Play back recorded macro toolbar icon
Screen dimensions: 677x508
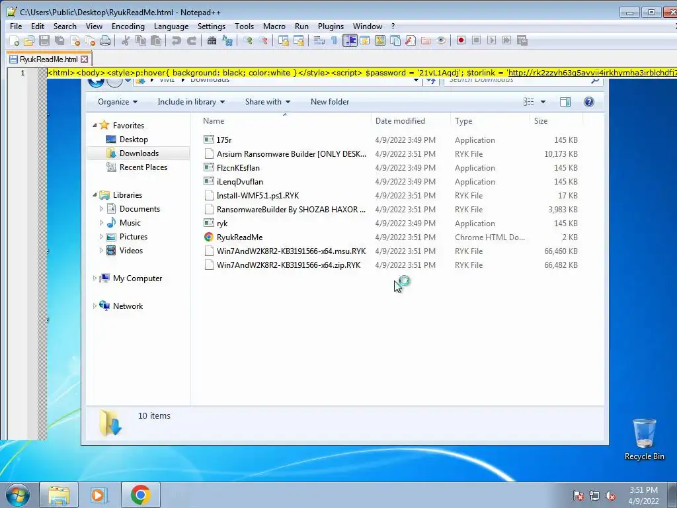[491, 40]
